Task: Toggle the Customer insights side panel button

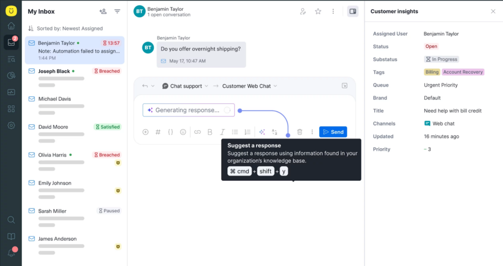Action: coord(352,11)
